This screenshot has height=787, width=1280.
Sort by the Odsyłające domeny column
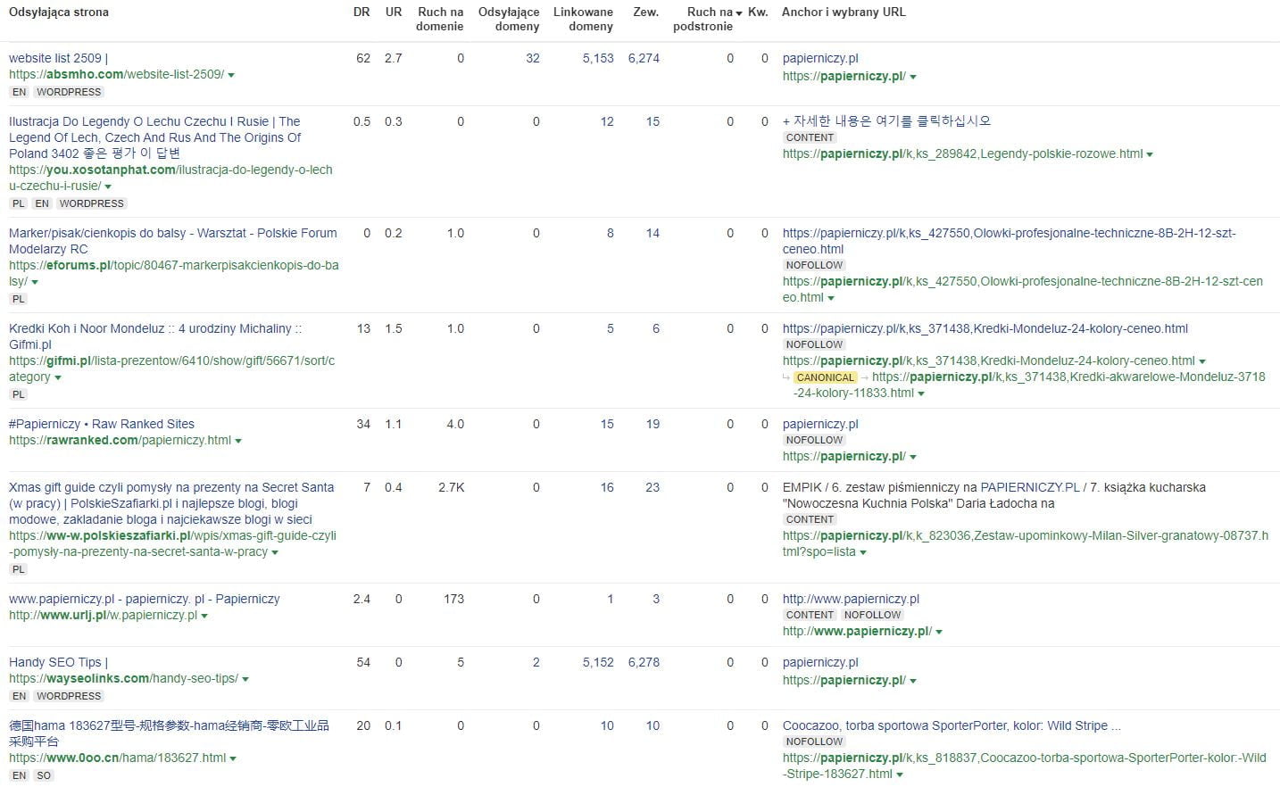point(509,19)
